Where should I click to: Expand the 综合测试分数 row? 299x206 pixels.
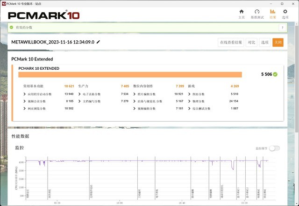(x=189, y=108)
